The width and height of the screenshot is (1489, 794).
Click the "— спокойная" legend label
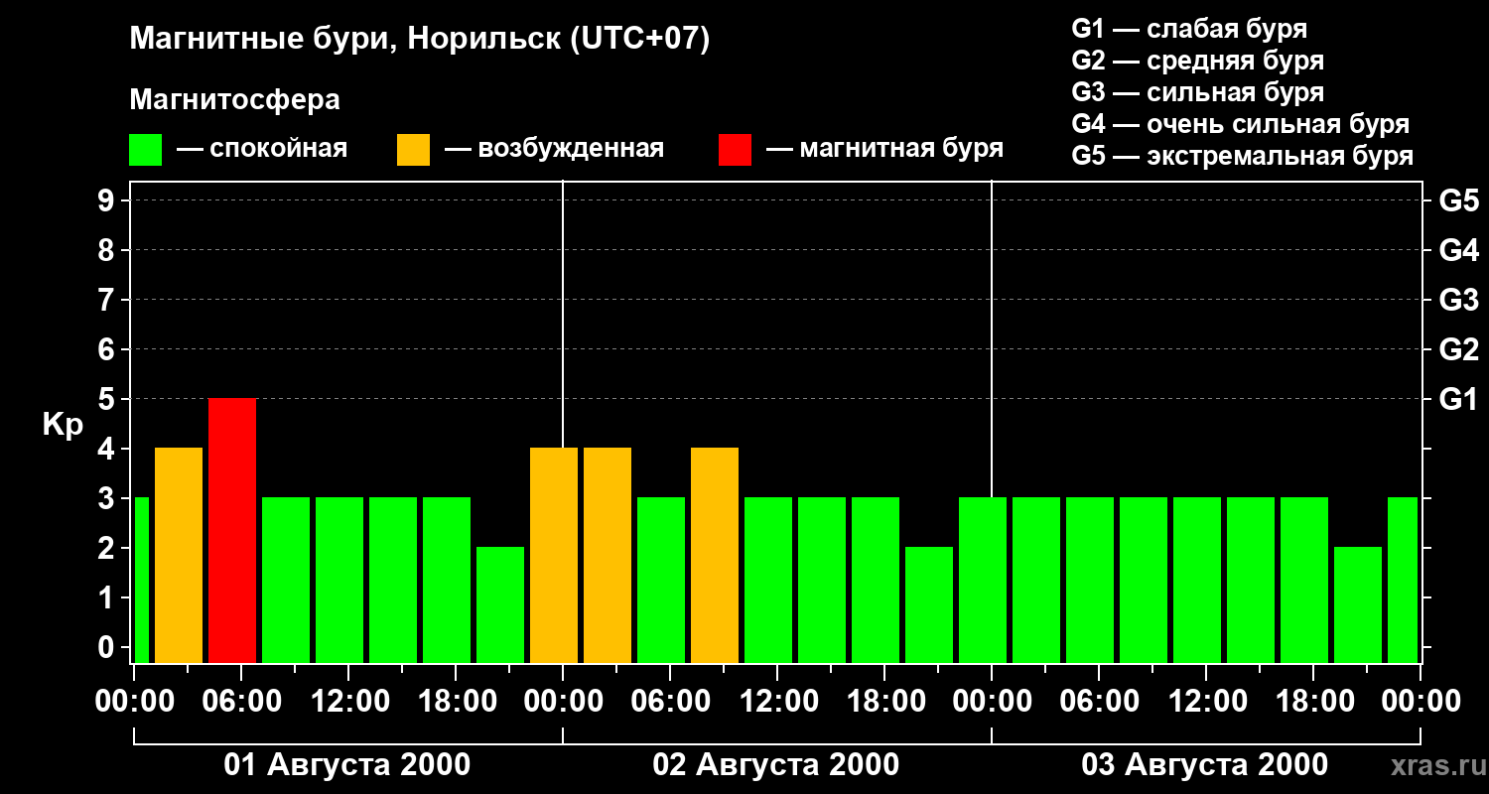pyautogui.click(x=262, y=149)
